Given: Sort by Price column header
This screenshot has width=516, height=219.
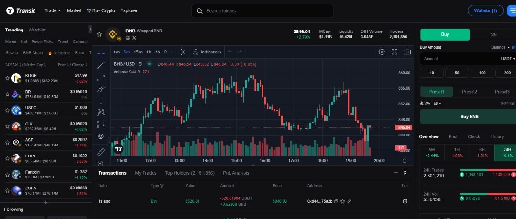Looking at the screenshot, I should tap(64, 65).
